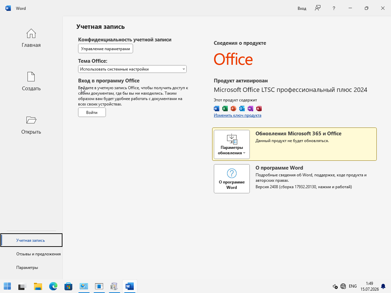Click the О программе Word button

coord(232,179)
